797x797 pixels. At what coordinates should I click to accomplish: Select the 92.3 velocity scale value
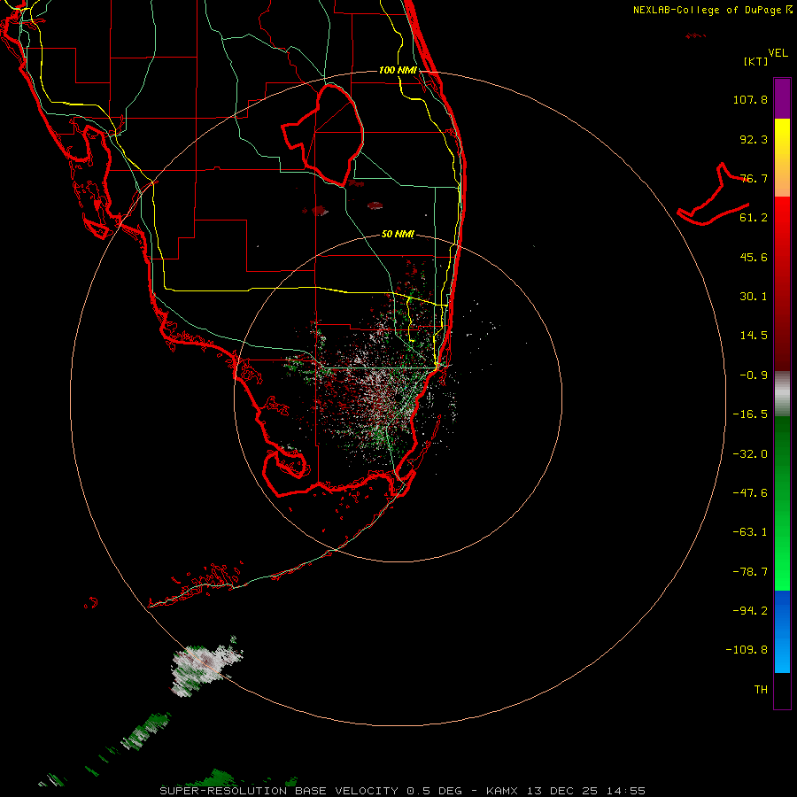click(x=754, y=139)
